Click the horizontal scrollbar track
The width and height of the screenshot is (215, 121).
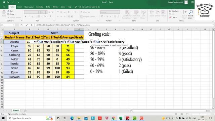click(170, 111)
